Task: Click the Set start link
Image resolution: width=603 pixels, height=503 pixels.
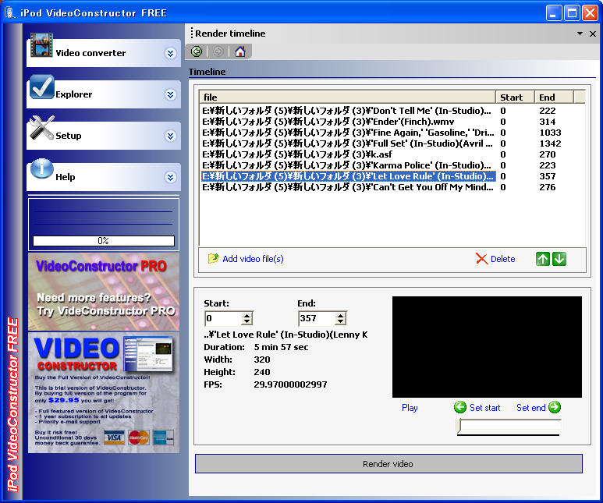Action: pos(485,408)
